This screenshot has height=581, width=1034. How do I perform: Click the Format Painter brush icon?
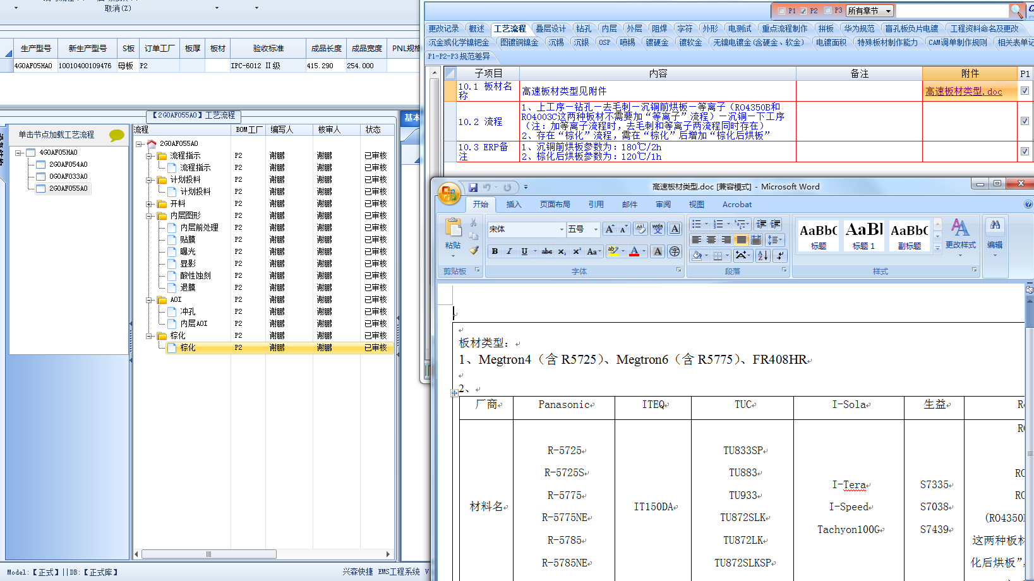pyautogui.click(x=474, y=251)
